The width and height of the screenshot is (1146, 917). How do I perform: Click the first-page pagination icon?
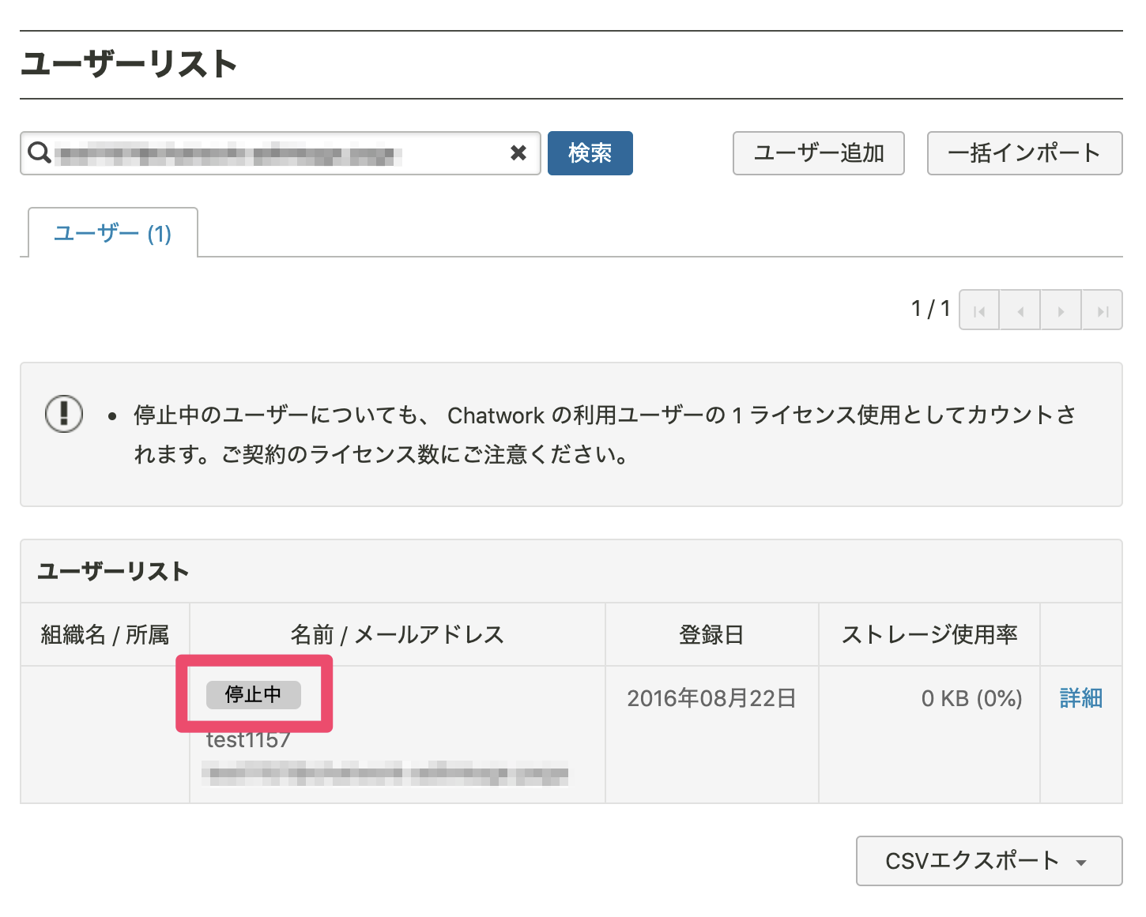pos(979,310)
